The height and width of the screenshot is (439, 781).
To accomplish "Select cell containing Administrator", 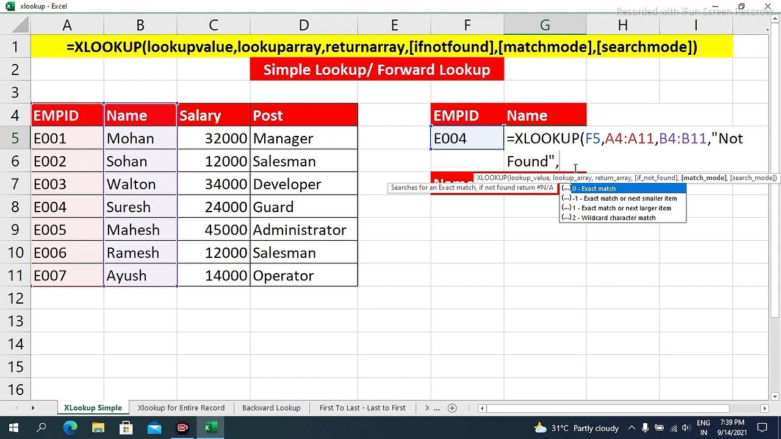I will point(304,230).
